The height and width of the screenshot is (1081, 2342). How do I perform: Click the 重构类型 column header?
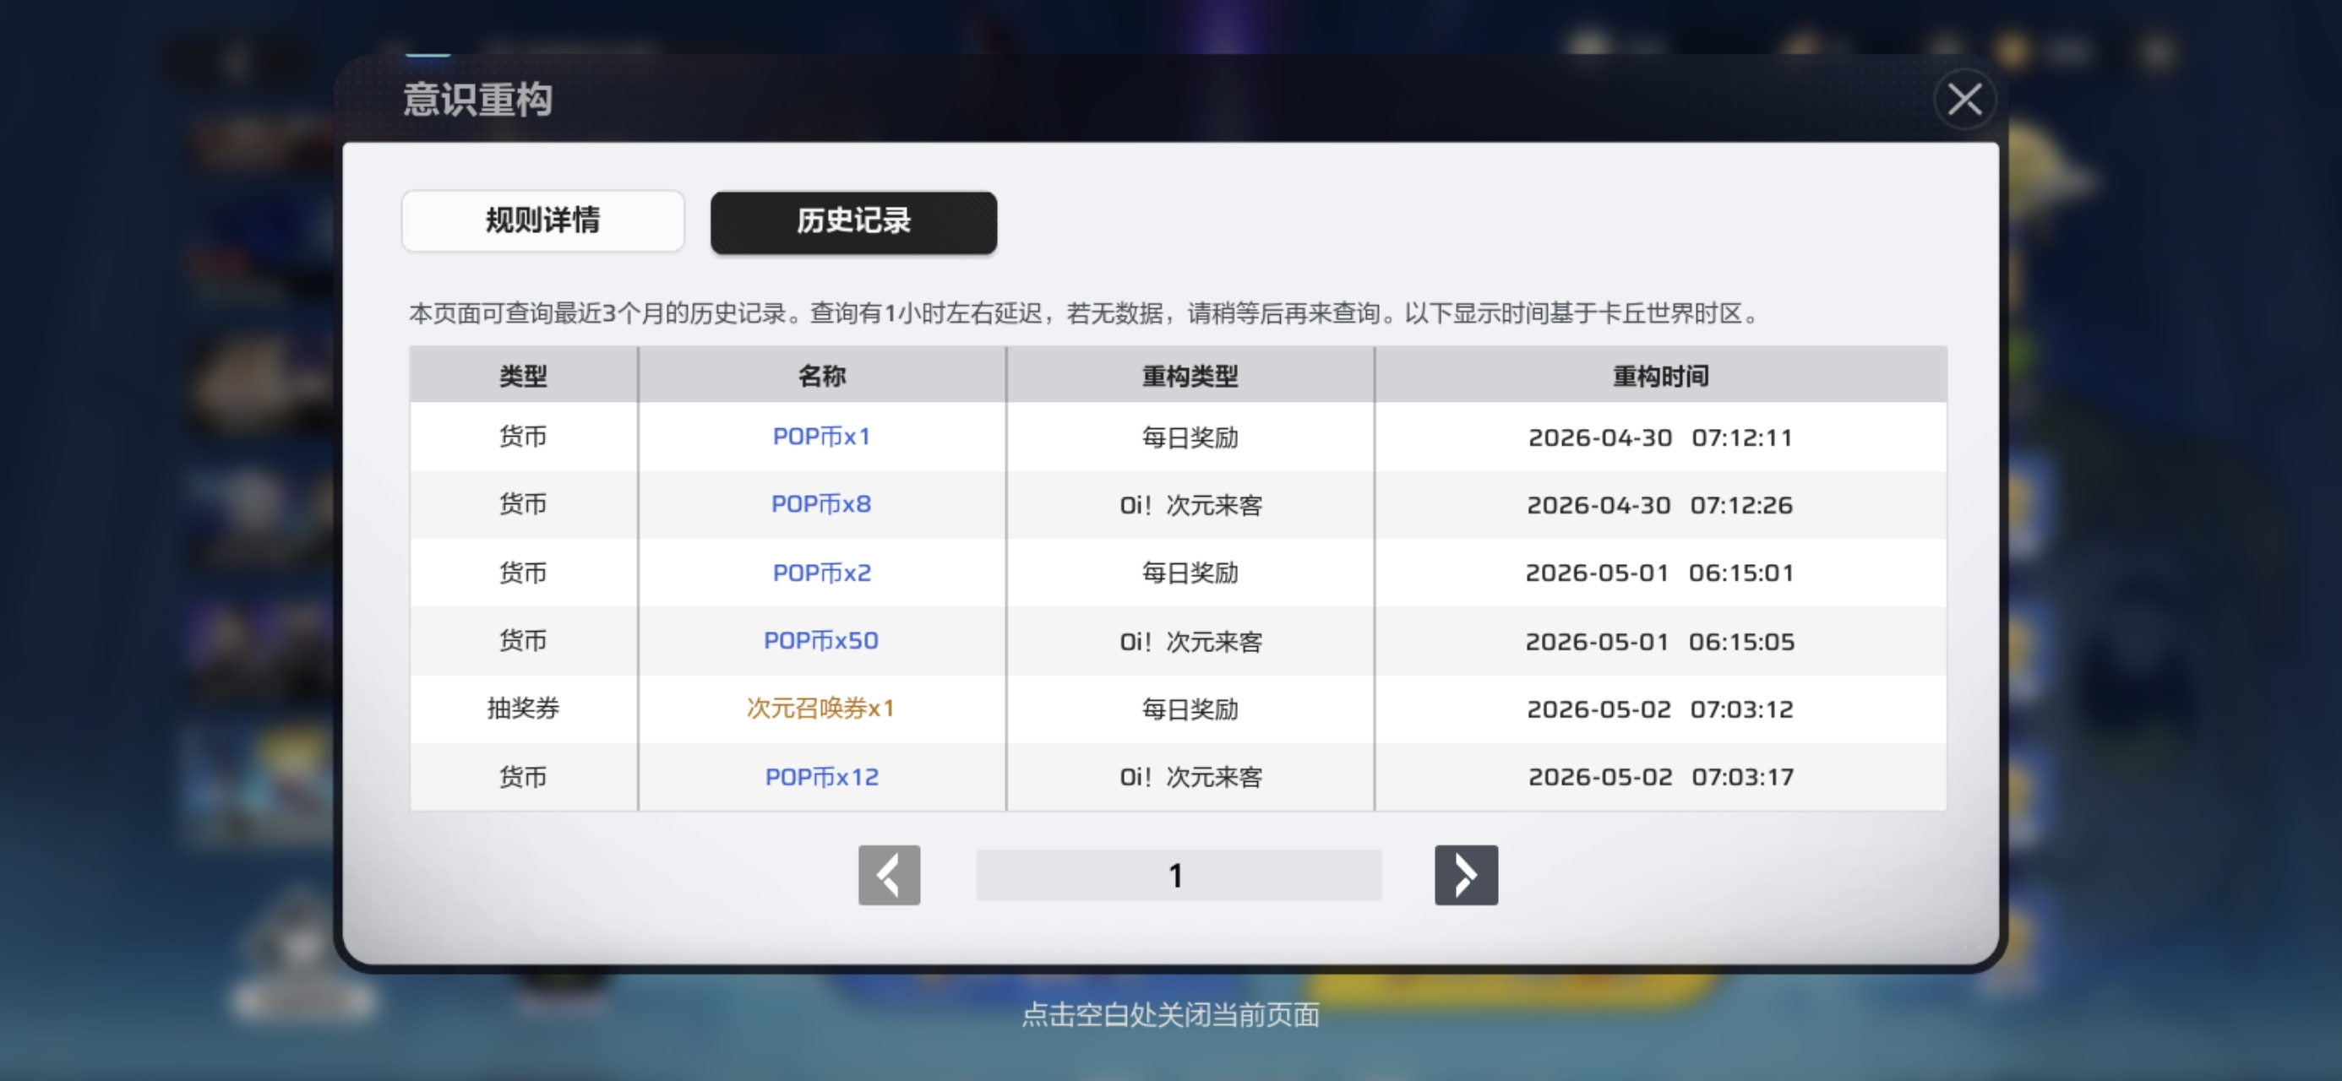pyautogui.click(x=1190, y=376)
